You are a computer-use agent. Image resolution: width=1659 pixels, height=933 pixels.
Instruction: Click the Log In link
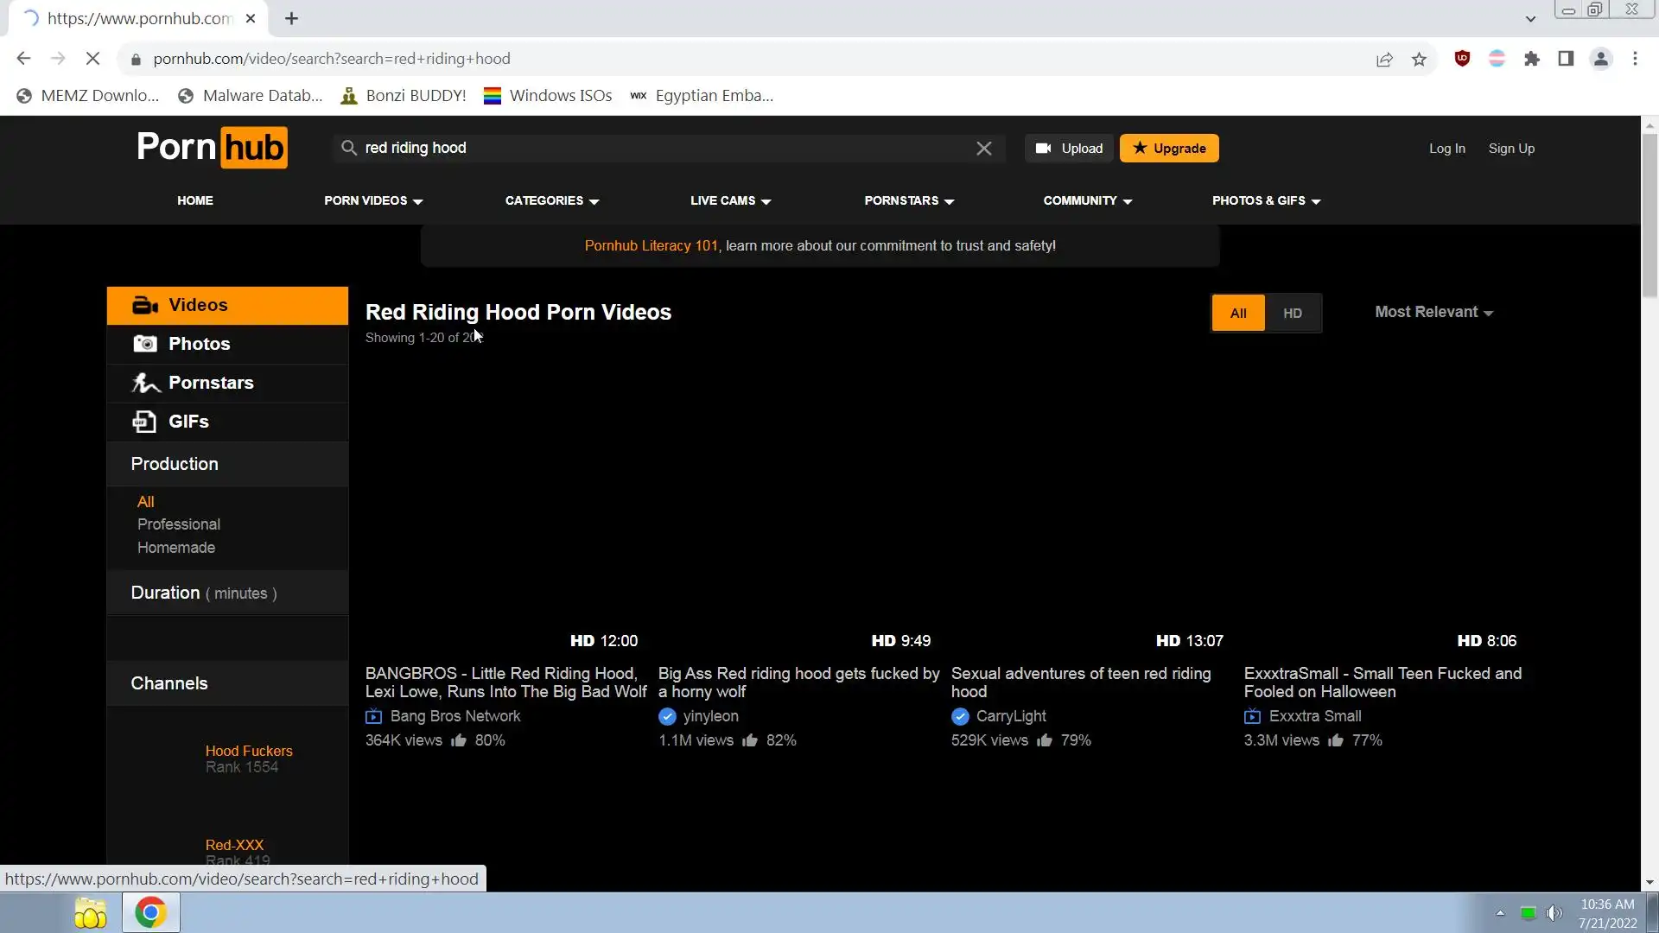coord(1446,149)
